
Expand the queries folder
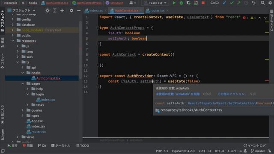tap(23, 110)
